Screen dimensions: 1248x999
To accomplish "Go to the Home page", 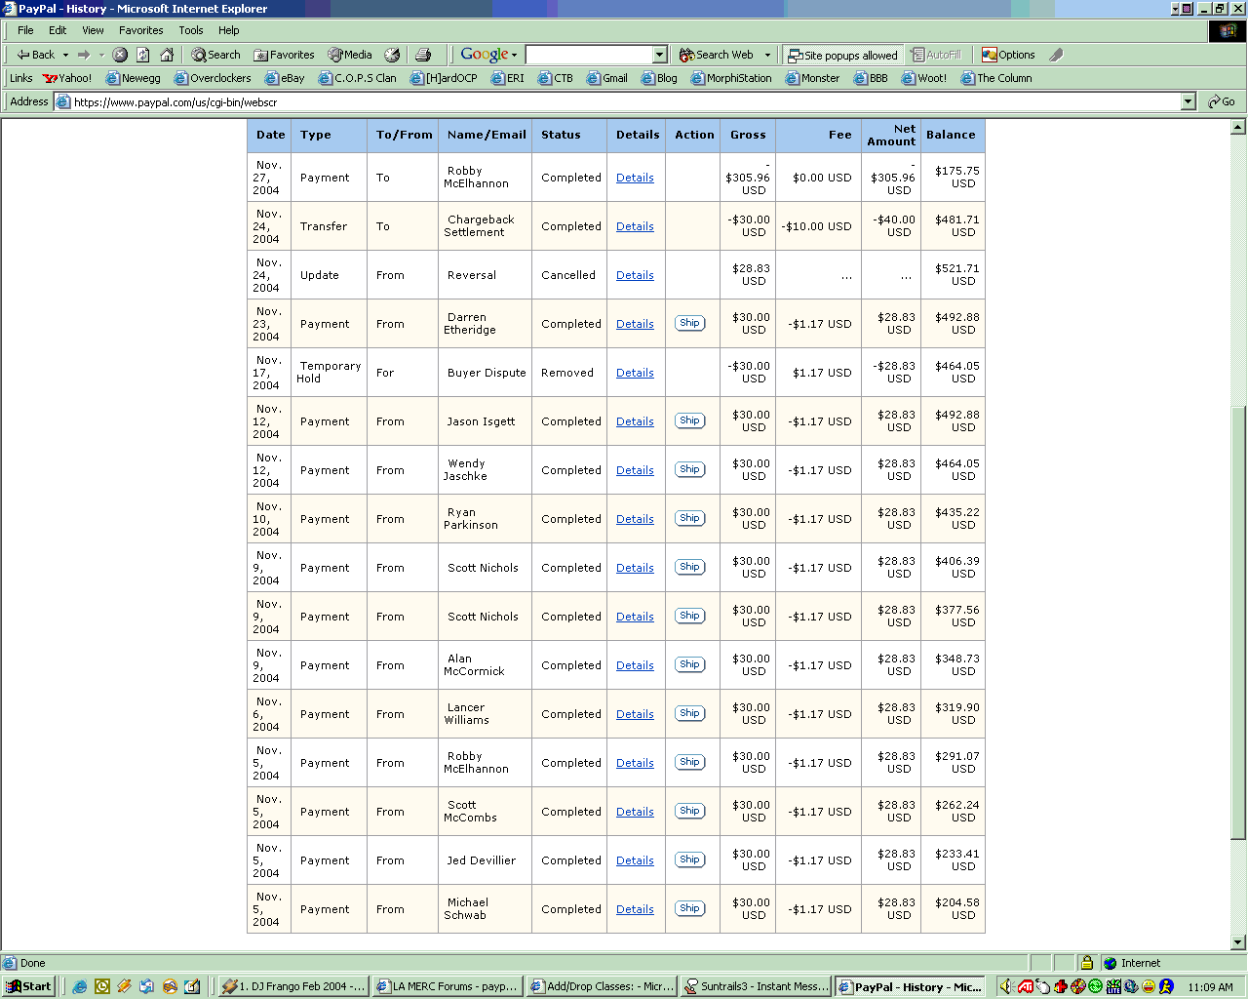I will coord(167,55).
